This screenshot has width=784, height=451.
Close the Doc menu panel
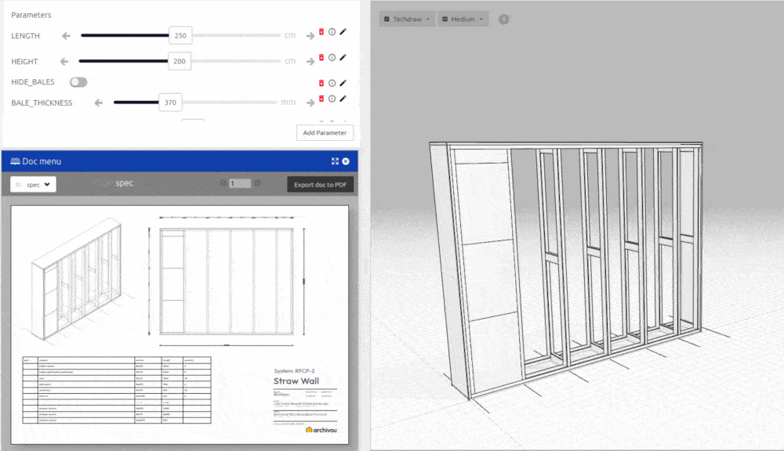tap(346, 161)
